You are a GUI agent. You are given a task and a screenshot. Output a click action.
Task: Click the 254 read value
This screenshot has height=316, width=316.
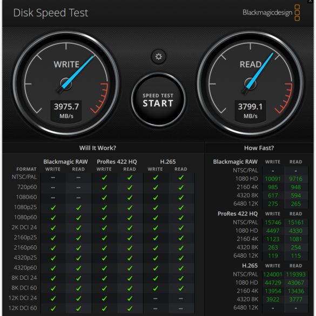295,247
